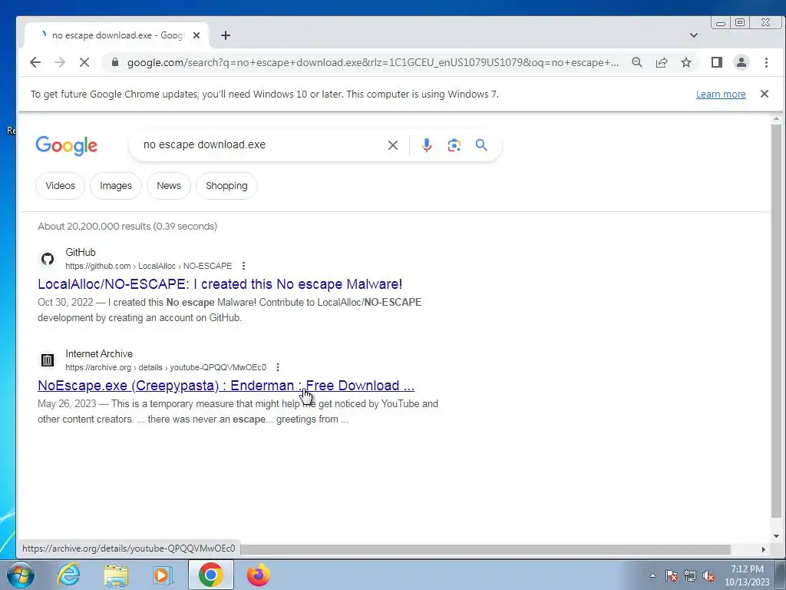Stop loading the page

[x=84, y=62]
